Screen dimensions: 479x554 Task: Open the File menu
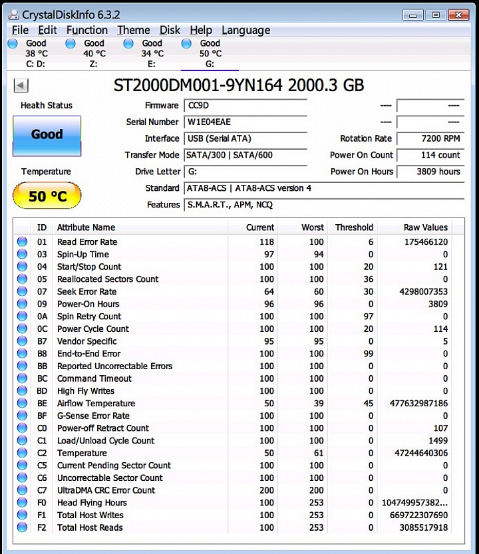click(x=20, y=30)
